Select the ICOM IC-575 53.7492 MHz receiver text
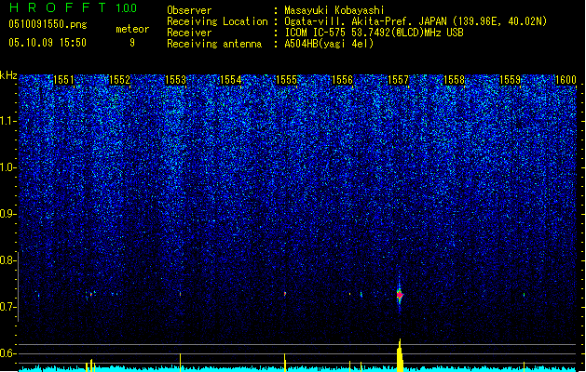This screenshot has height=372, width=586. (x=375, y=33)
